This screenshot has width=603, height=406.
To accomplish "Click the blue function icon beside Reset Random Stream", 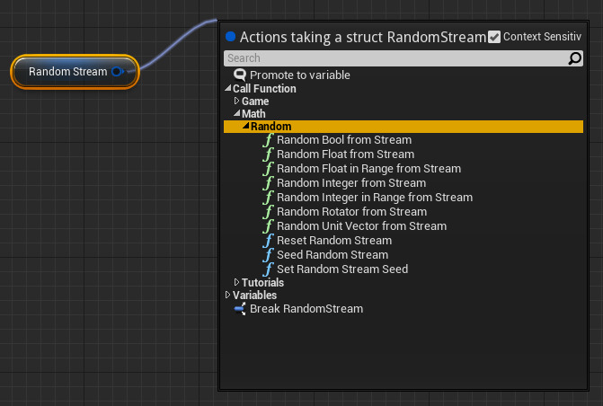I will tap(268, 241).
